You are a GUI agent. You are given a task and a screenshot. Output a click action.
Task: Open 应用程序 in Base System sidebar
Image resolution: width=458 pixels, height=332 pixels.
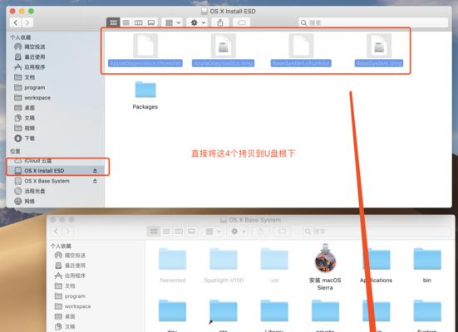pyautogui.click(x=70, y=276)
